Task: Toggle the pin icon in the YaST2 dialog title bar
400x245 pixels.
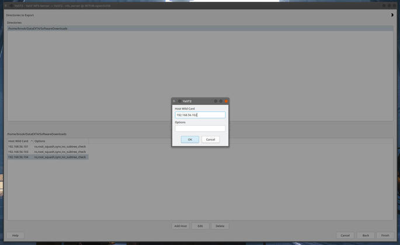Action: (179, 101)
